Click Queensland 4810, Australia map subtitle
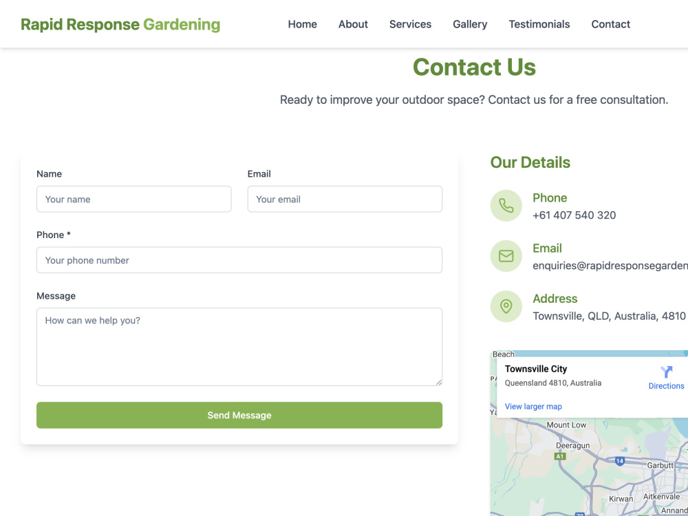This screenshot has width=688, height=516. tap(553, 383)
